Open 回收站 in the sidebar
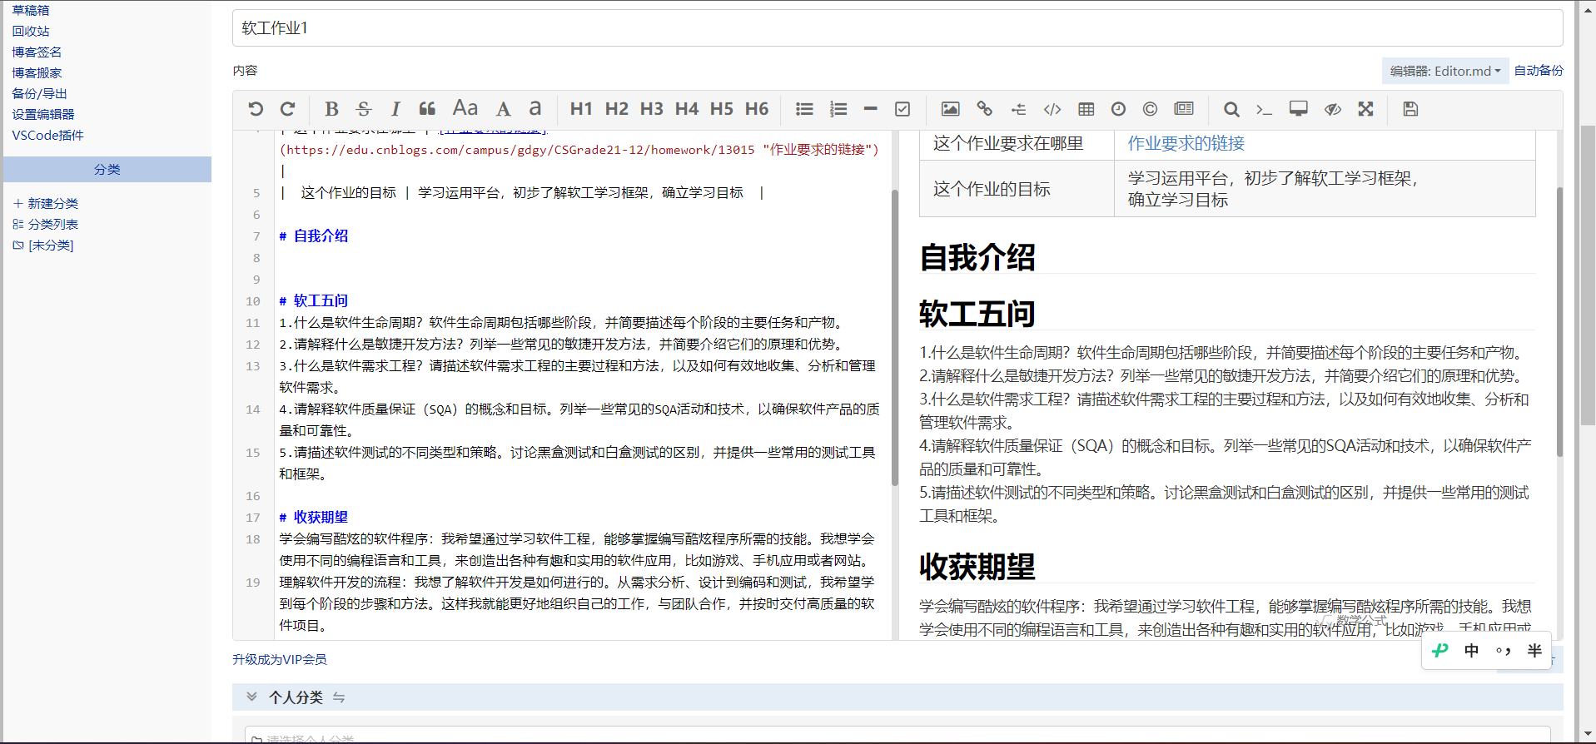The image size is (1596, 744). 31,31
